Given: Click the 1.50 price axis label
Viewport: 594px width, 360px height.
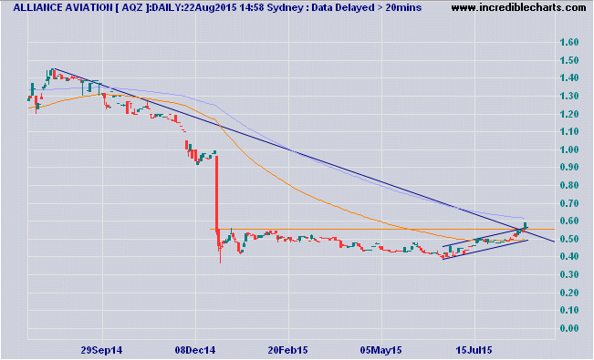Looking at the screenshot, I should tap(569, 60).
